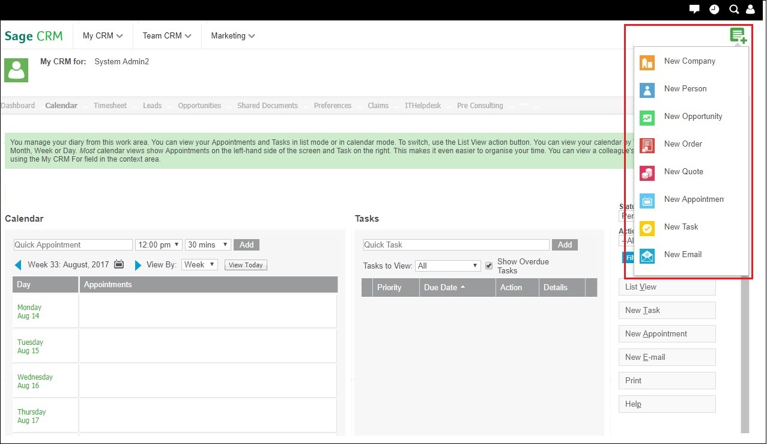Open the date picker calendar icon
Screen dimensions: 767x444
pyautogui.click(x=119, y=264)
